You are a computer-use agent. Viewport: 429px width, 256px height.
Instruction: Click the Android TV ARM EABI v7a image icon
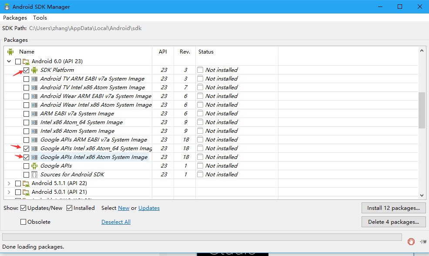coord(34,79)
